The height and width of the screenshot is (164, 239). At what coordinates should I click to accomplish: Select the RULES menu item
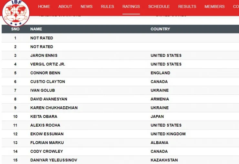[x=107, y=6]
